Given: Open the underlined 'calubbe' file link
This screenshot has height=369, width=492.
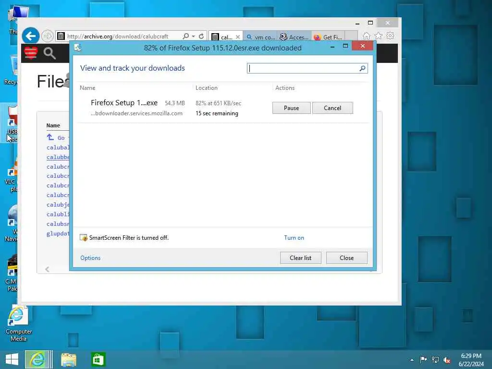Looking at the screenshot, I should [x=58, y=157].
